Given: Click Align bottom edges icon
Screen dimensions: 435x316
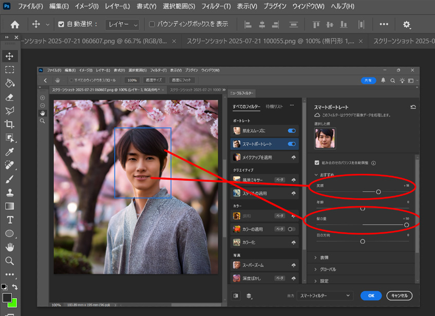Looking at the screenshot, I should coord(344,25).
